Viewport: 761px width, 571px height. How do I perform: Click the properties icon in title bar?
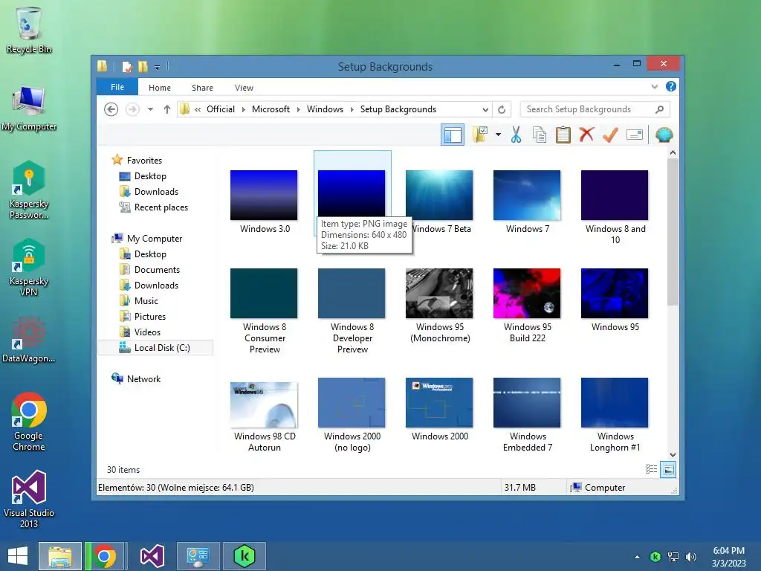pos(126,66)
